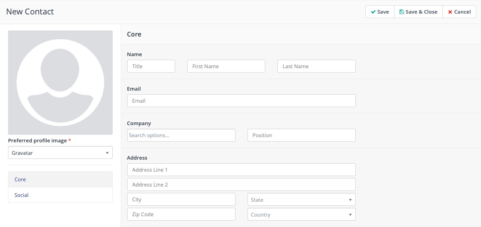Click into the Last Name field

(x=317, y=66)
